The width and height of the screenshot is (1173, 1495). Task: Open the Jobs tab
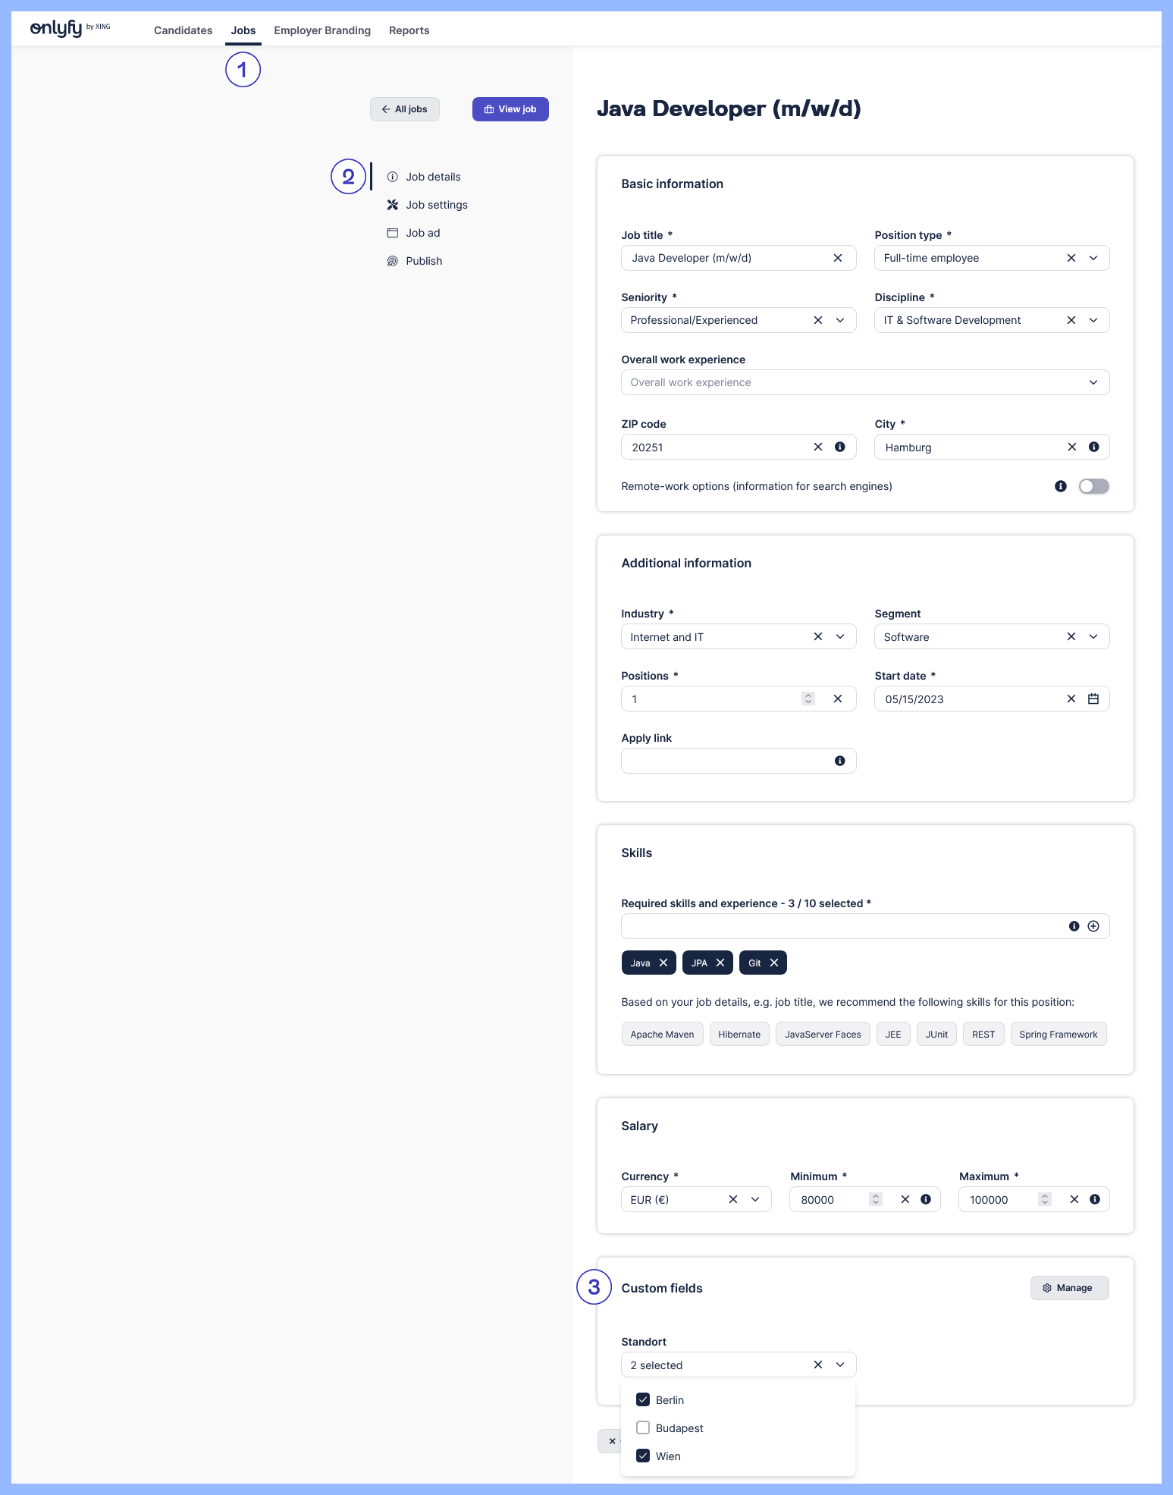click(x=243, y=30)
